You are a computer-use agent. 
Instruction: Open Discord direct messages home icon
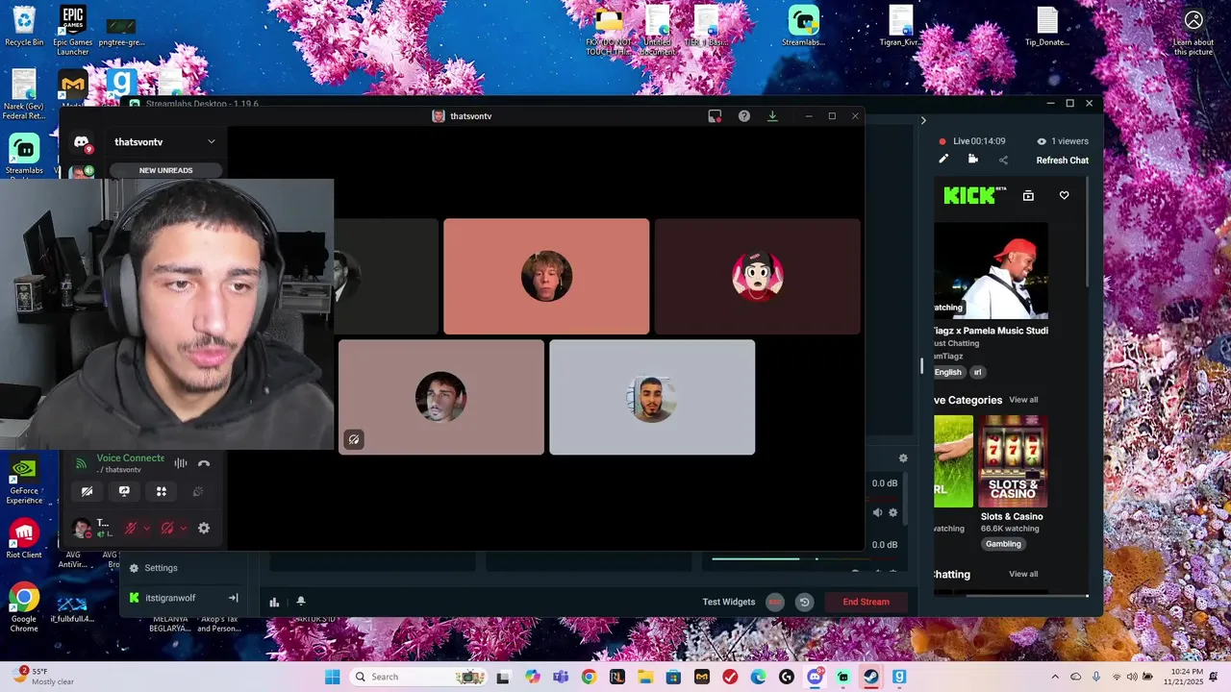click(x=82, y=142)
